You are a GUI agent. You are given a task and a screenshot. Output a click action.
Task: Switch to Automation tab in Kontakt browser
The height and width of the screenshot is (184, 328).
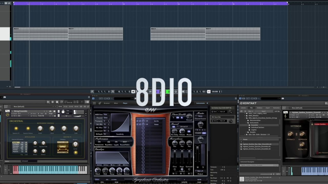coord(276,108)
